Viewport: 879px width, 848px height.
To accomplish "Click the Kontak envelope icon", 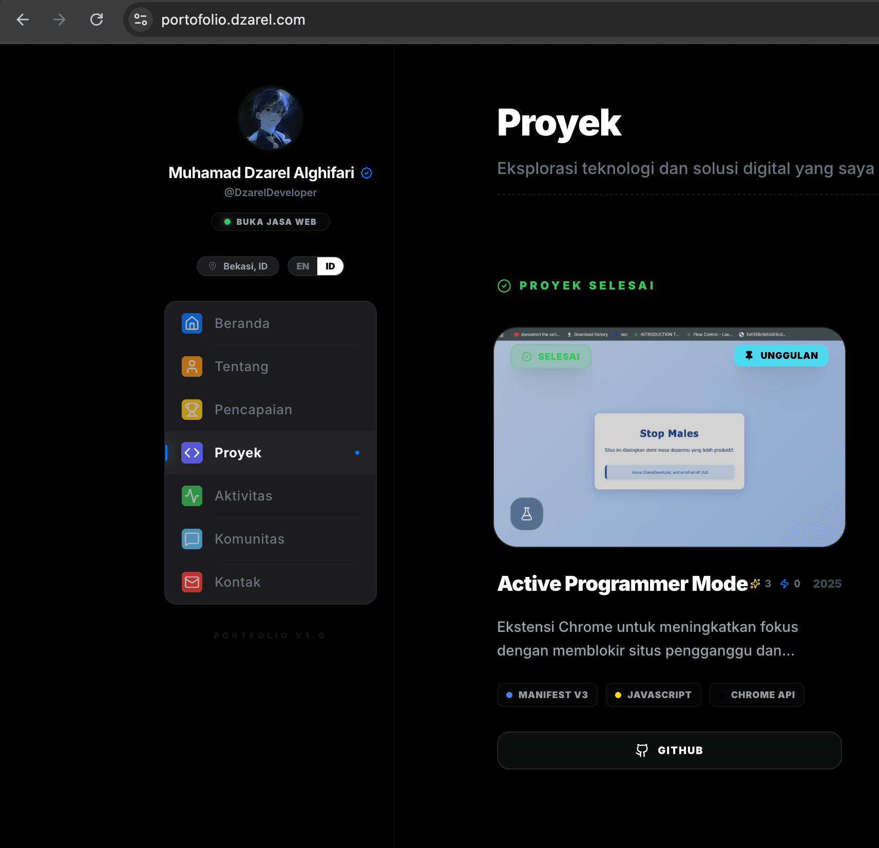I will 192,582.
